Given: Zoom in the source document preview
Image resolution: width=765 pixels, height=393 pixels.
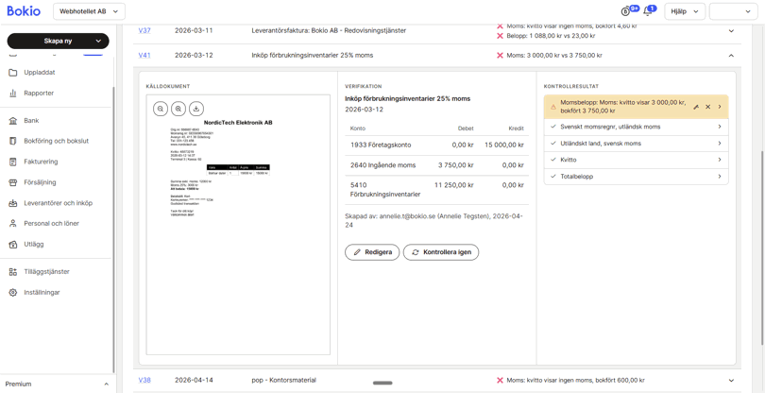Looking at the screenshot, I should [178, 109].
